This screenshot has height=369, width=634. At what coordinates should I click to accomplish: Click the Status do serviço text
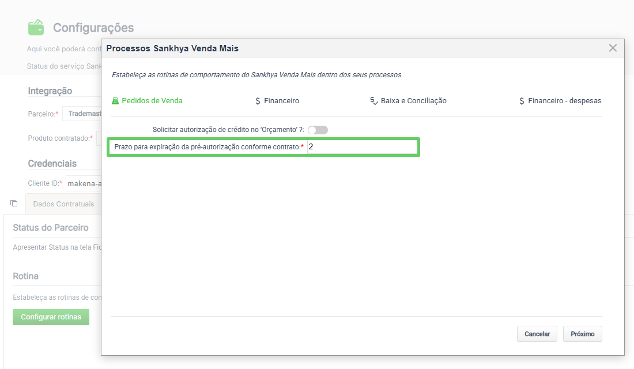64,66
